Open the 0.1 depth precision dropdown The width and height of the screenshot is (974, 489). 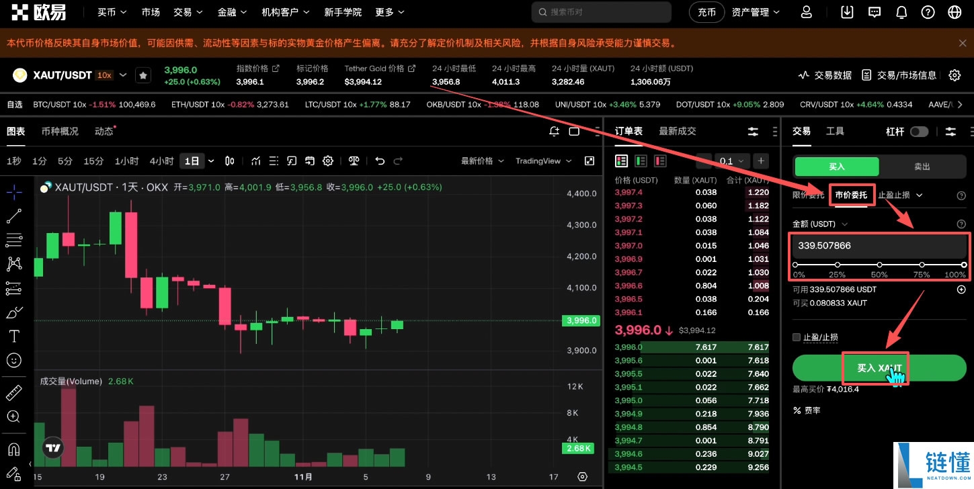click(x=732, y=161)
